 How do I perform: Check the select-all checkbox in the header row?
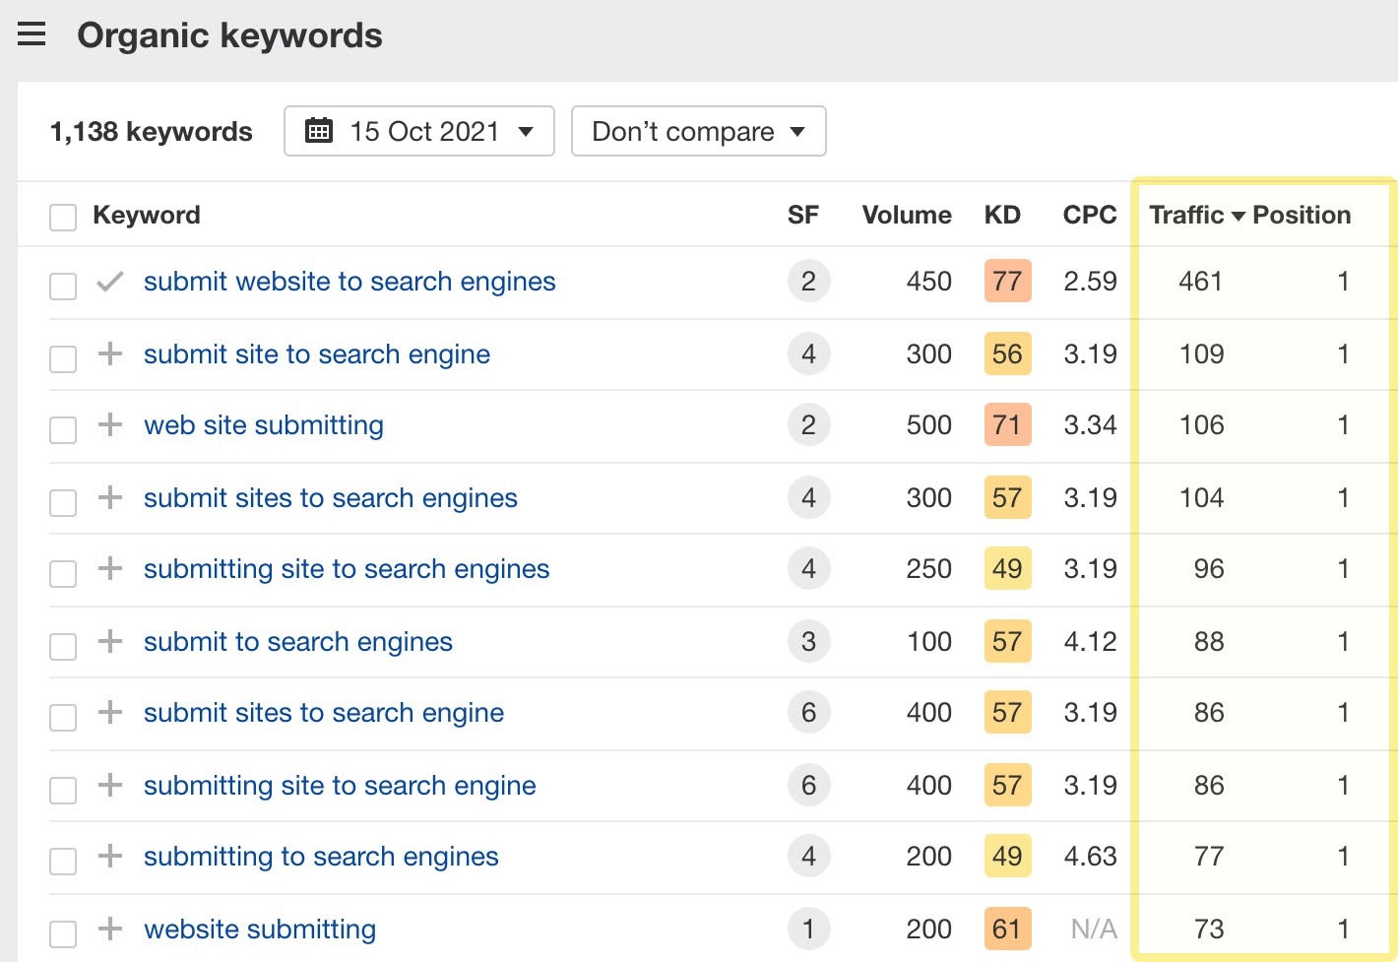[x=62, y=216]
